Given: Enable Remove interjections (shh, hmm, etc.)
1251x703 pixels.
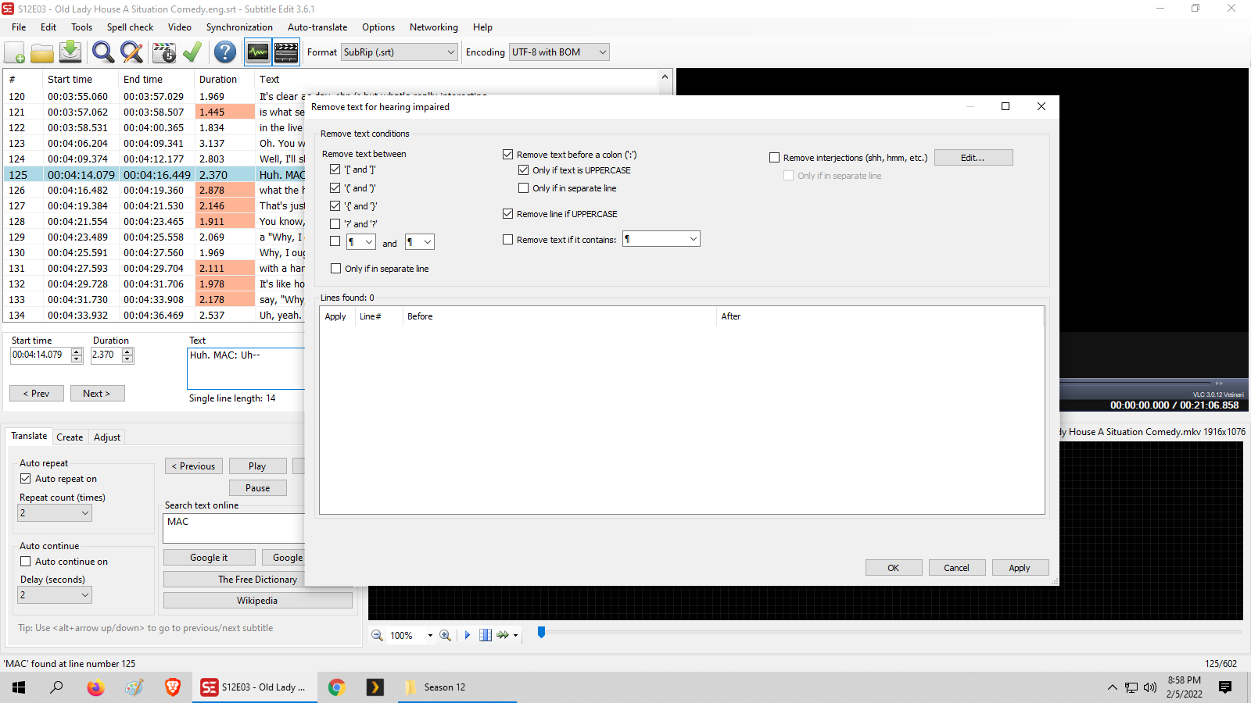Looking at the screenshot, I should click(x=774, y=157).
